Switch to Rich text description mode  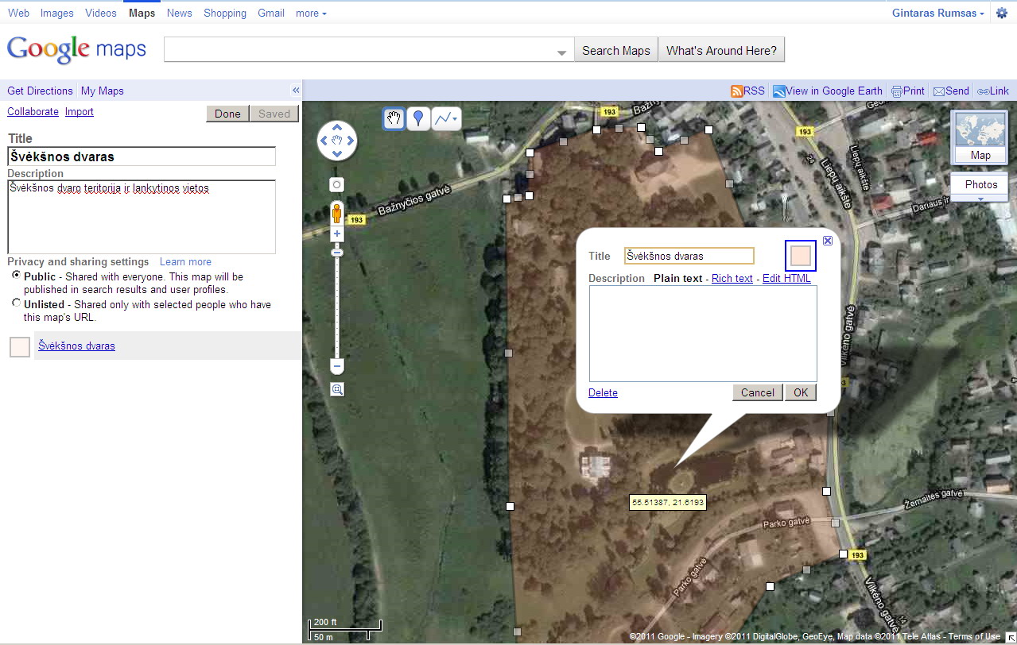pos(732,279)
